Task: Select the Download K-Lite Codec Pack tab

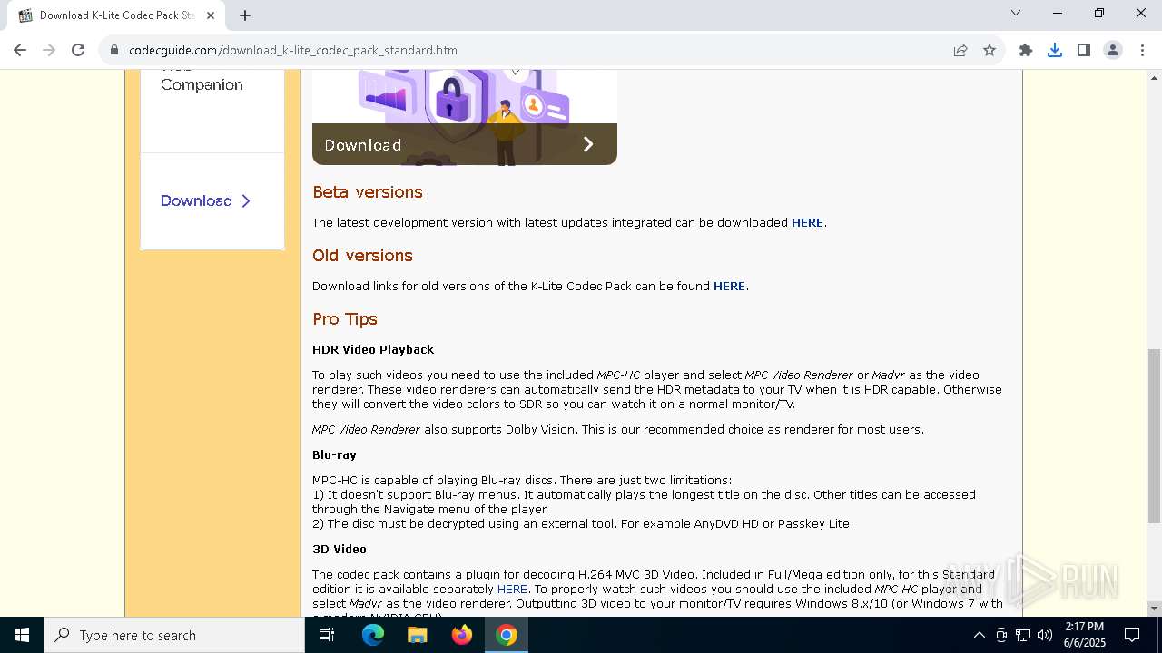Action: [116, 15]
